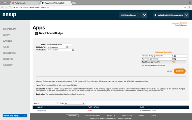This screenshot has width=192, height=120.
Task: Click the red None extensions cell
Action: [90, 111]
